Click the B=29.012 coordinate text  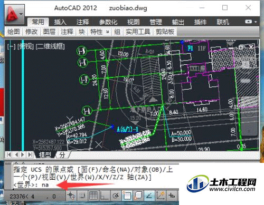(77, 142)
